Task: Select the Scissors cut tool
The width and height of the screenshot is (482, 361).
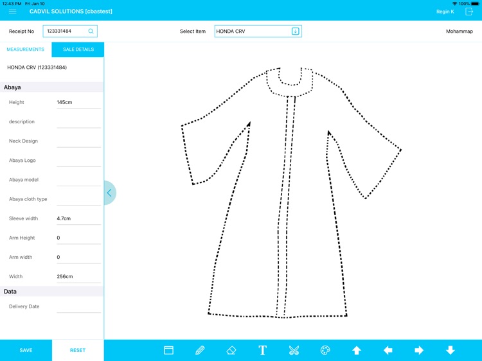Action: (294, 350)
